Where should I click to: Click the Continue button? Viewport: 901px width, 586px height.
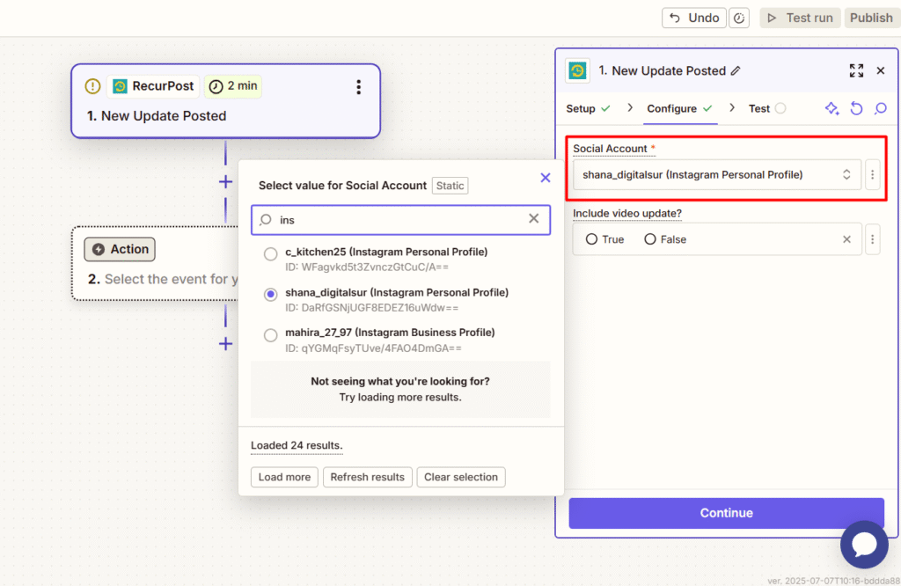pos(726,513)
